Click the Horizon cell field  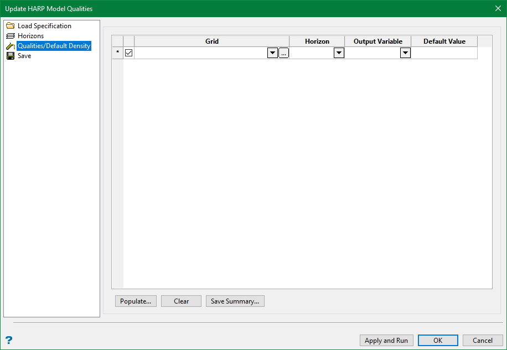(x=312, y=53)
